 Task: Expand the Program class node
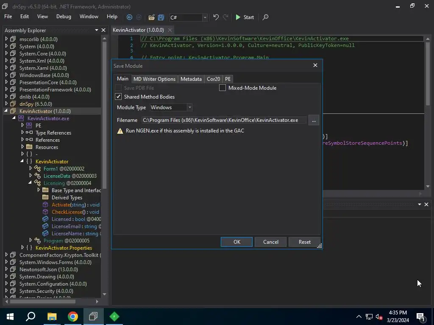tap(31, 240)
